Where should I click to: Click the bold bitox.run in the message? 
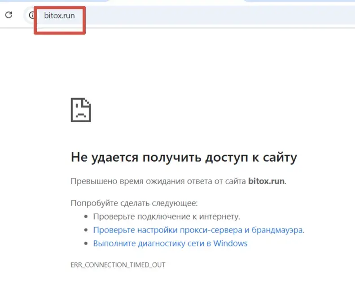[x=266, y=181]
